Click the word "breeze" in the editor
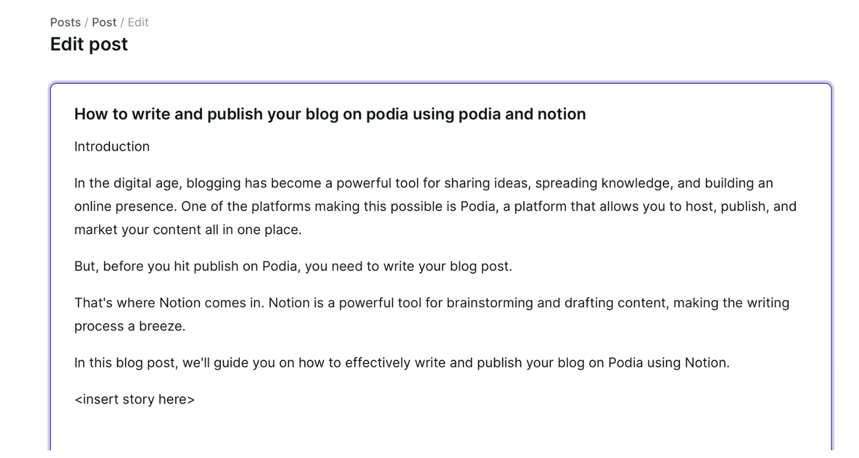Image resolution: width=859 pixels, height=458 pixels. [x=161, y=327]
